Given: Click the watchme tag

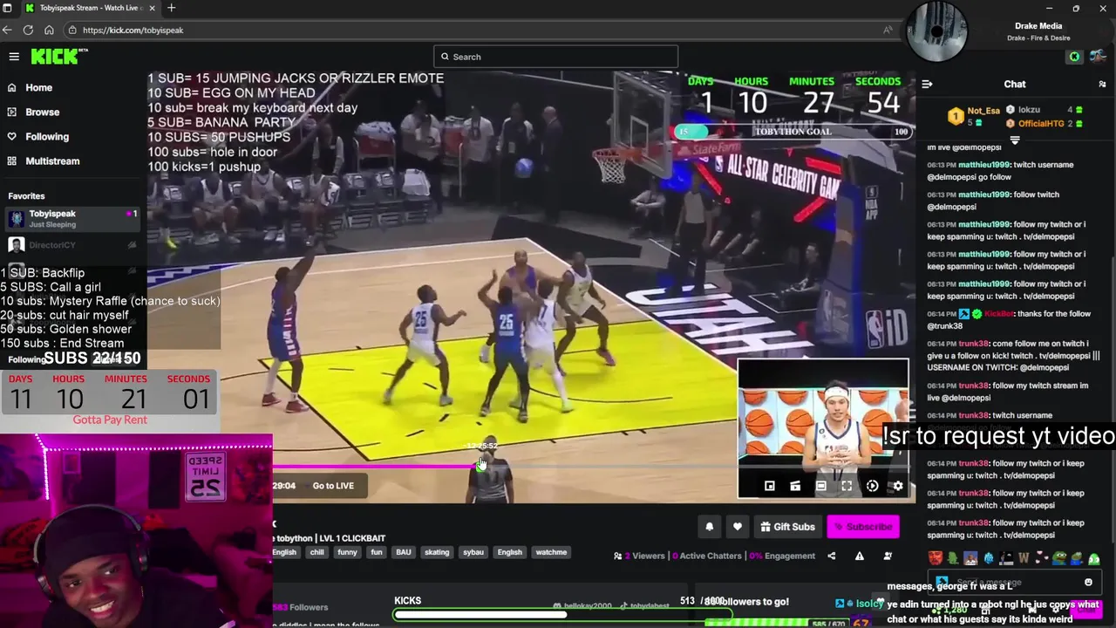Looking at the screenshot, I should click(551, 552).
